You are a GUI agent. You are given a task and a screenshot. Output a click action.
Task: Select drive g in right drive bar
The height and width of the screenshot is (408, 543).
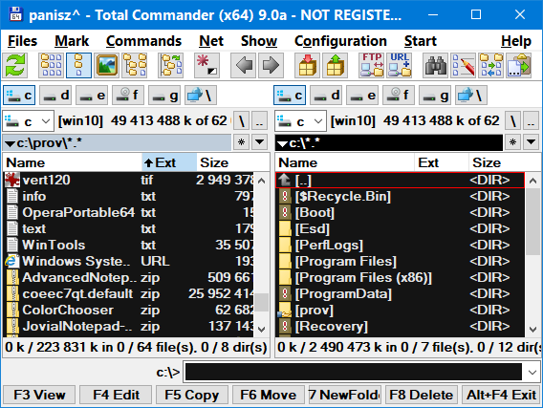[x=435, y=96]
